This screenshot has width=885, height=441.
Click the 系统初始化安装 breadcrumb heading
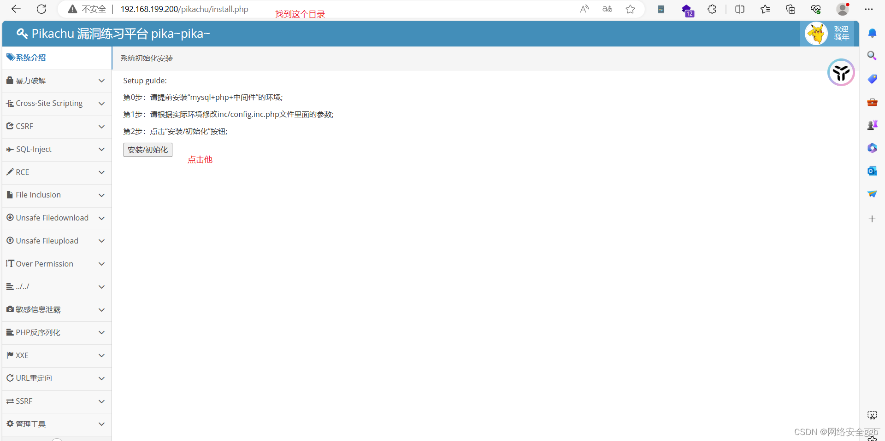click(147, 58)
